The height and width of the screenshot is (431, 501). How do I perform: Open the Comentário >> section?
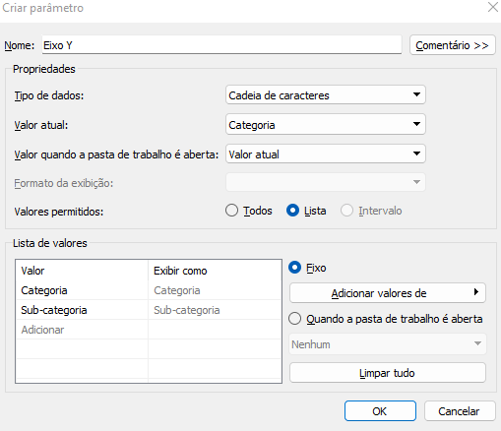tap(453, 45)
